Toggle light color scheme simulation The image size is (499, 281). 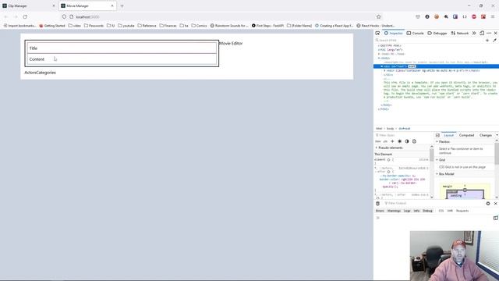click(x=400, y=141)
